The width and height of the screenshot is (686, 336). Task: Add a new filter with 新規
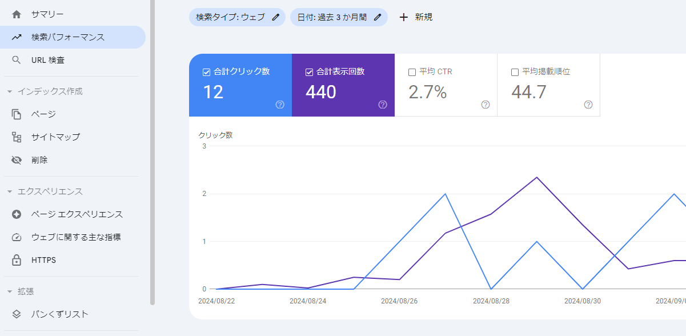(416, 17)
